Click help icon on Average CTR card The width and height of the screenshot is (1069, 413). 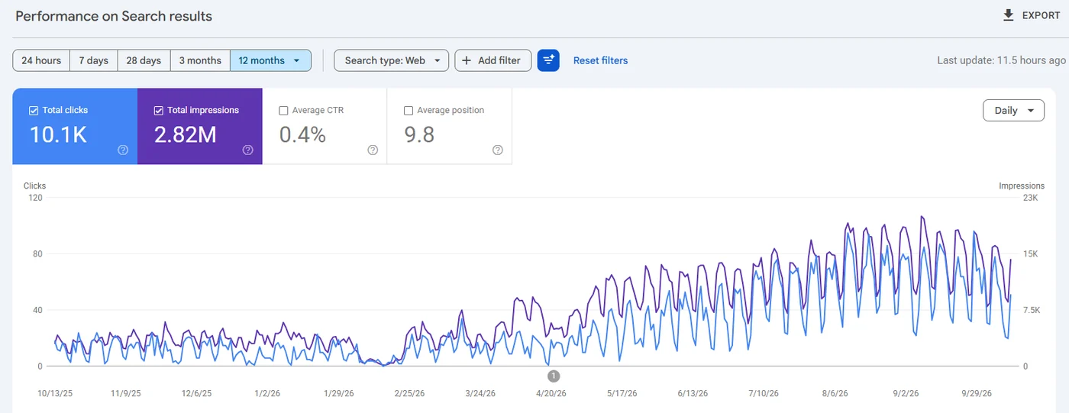coord(373,150)
